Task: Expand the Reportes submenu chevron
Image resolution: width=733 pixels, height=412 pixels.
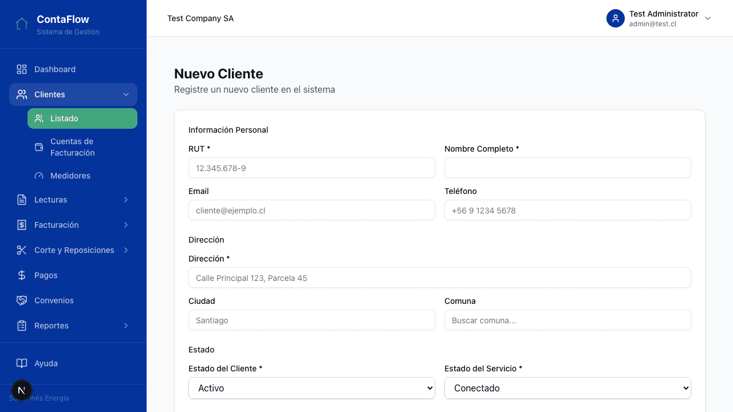Action: pos(126,326)
